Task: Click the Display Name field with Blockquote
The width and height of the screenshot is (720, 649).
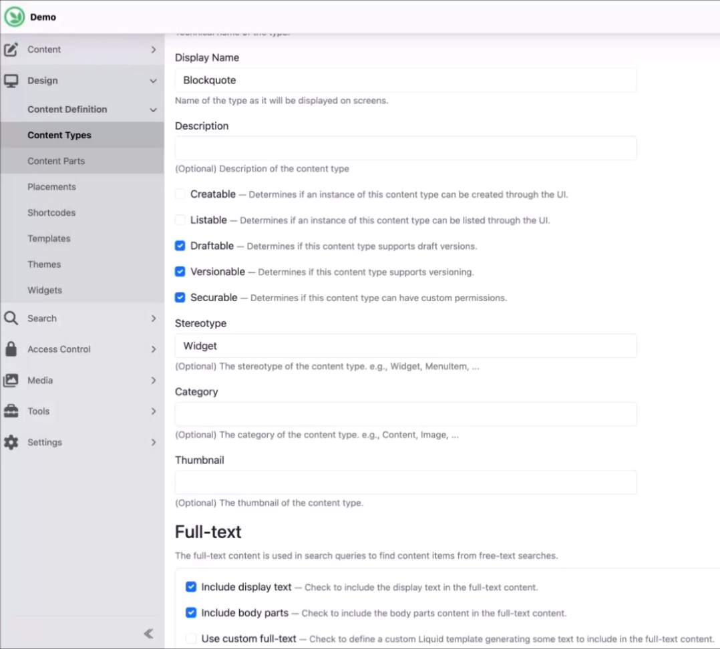Action: click(x=405, y=80)
